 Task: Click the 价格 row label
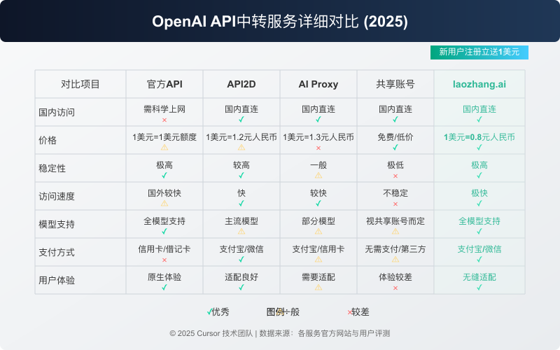coord(48,141)
